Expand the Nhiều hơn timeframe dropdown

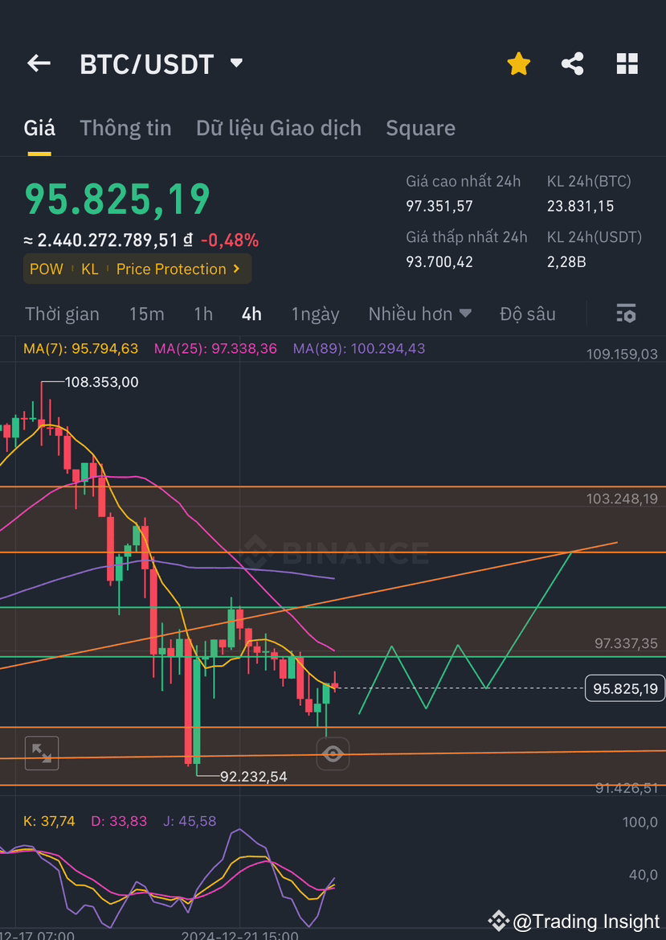[x=419, y=314]
